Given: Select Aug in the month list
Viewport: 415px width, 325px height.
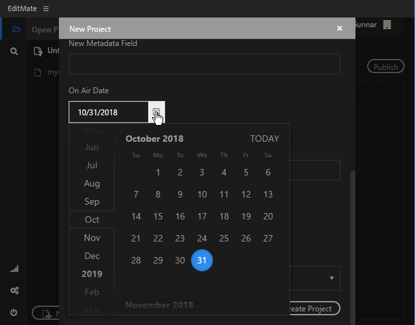Looking at the screenshot, I should (x=92, y=183).
